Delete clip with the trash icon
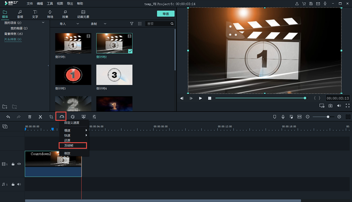The height and width of the screenshot is (202, 352). [29, 117]
